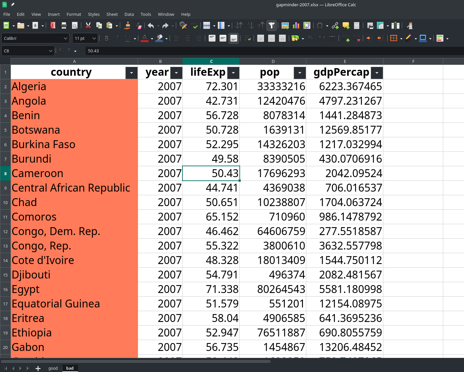Open the Find and Replace tool

click(x=183, y=25)
